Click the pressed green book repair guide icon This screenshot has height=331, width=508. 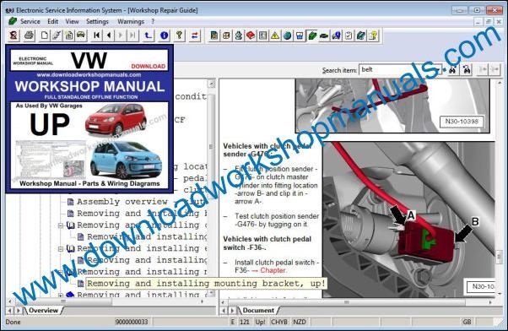(x=312, y=35)
